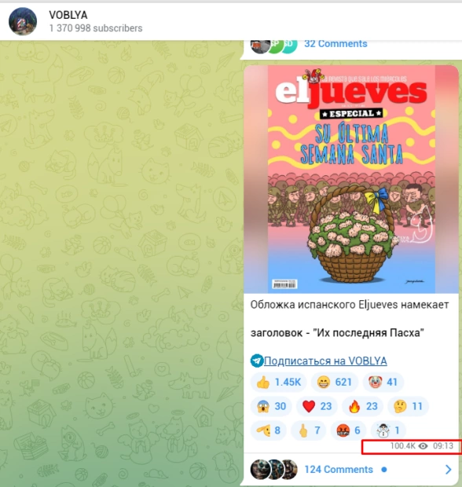Open VOBLYA channel info from header title
Viewport: 462px width, 487px height.
(x=68, y=15)
